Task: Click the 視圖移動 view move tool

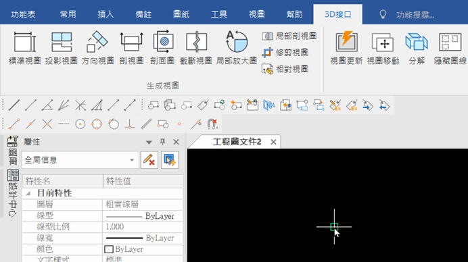Action: (x=383, y=48)
